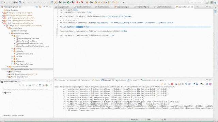Viewport: 218px width, 122px height.
Task: Expand the ch-1 project node
Action: click(x=2, y=13)
